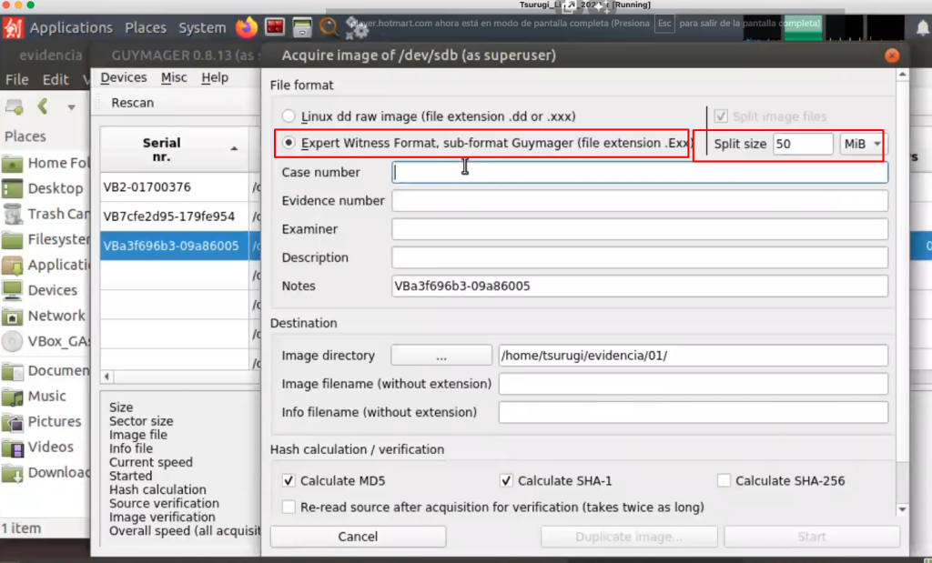Click the Start button
The height and width of the screenshot is (563, 932).
click(812, 537)
